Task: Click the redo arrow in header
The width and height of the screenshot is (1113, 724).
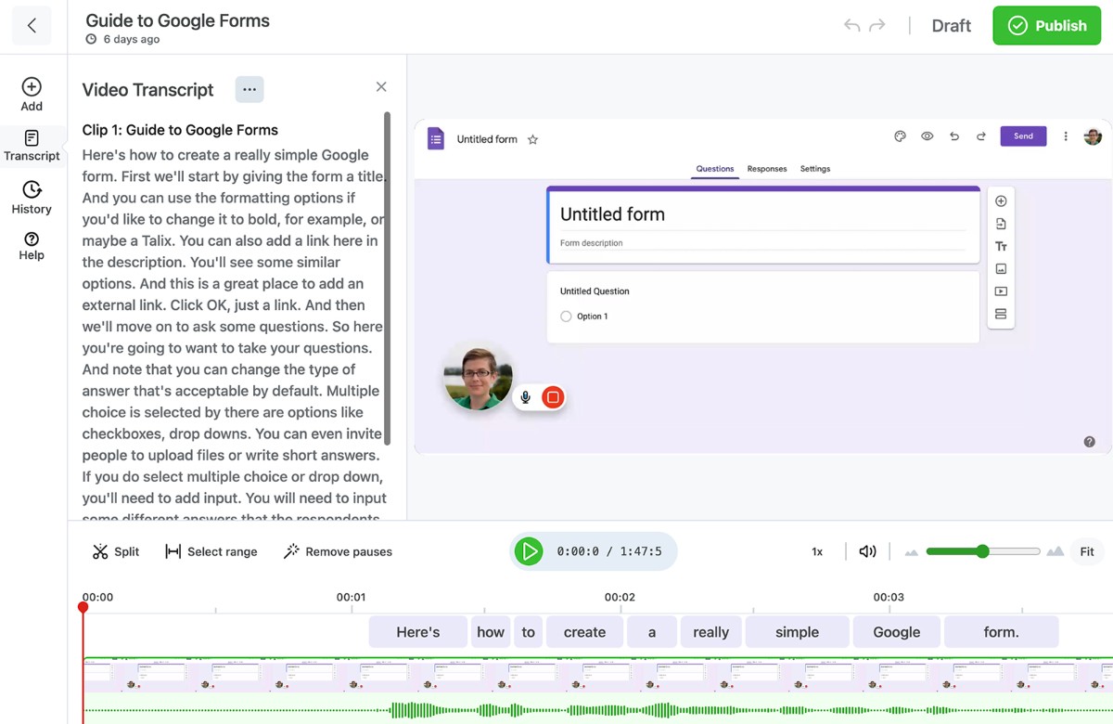Action: pos(876,25)
